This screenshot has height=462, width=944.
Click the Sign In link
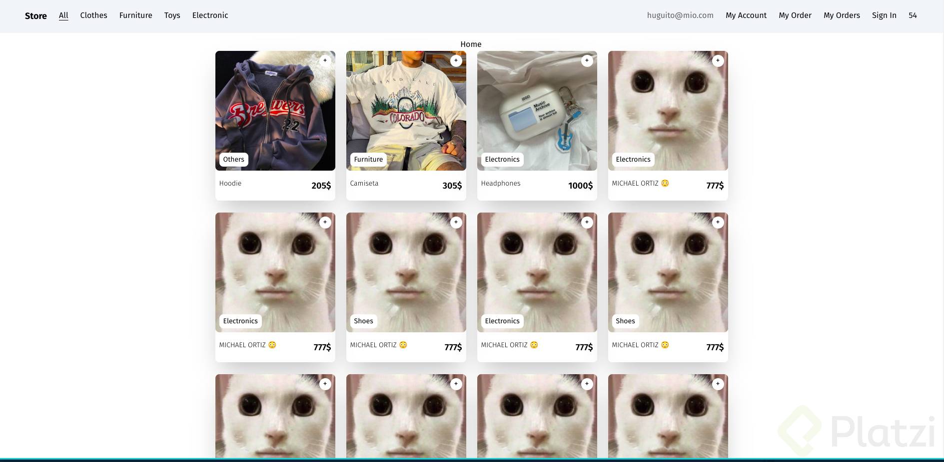tap(884, 15)
